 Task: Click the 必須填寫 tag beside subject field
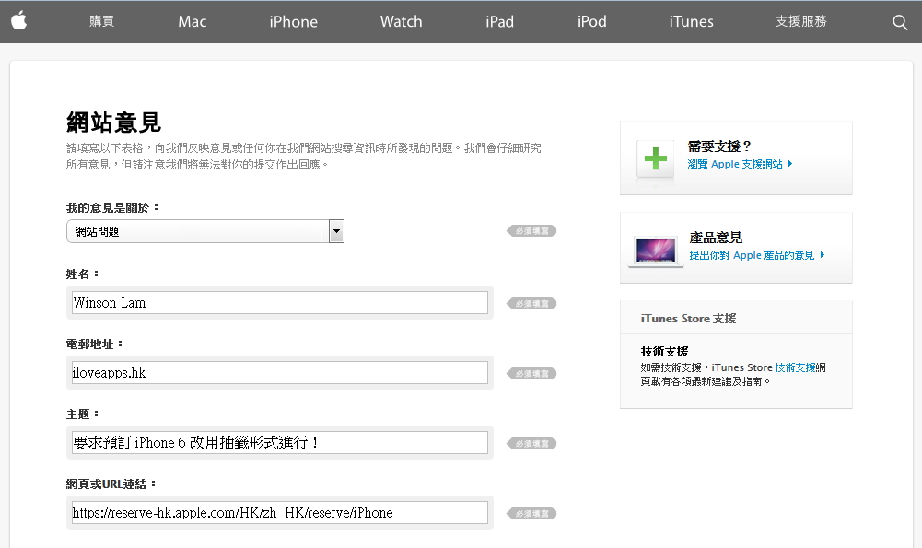[x=531, y=443]
